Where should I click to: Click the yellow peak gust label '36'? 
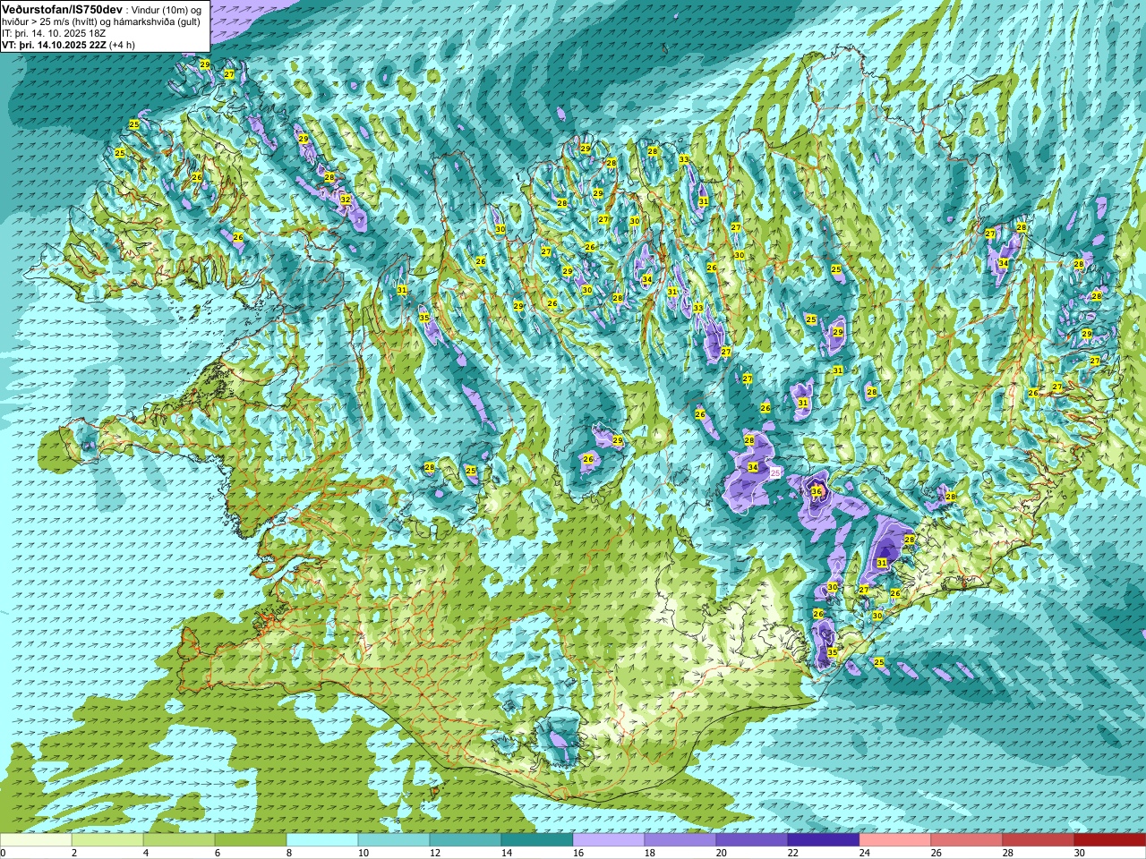point(817,491)
